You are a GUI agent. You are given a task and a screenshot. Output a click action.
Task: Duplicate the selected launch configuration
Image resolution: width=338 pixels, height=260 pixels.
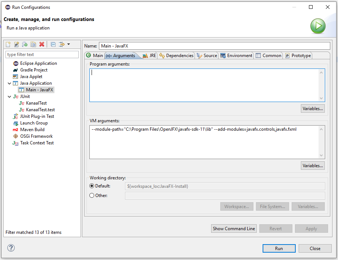coord(33,44)
